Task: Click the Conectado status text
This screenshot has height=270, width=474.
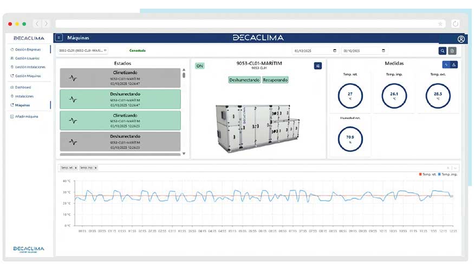Action: 138,51
